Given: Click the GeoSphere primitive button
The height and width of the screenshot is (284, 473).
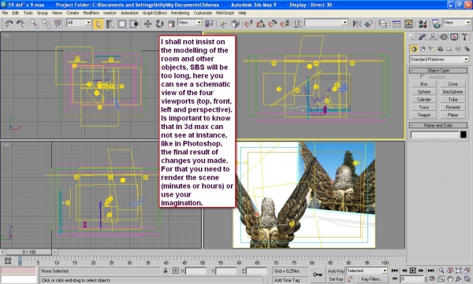Looking at the screenshot, I should [x=453, y=92].
